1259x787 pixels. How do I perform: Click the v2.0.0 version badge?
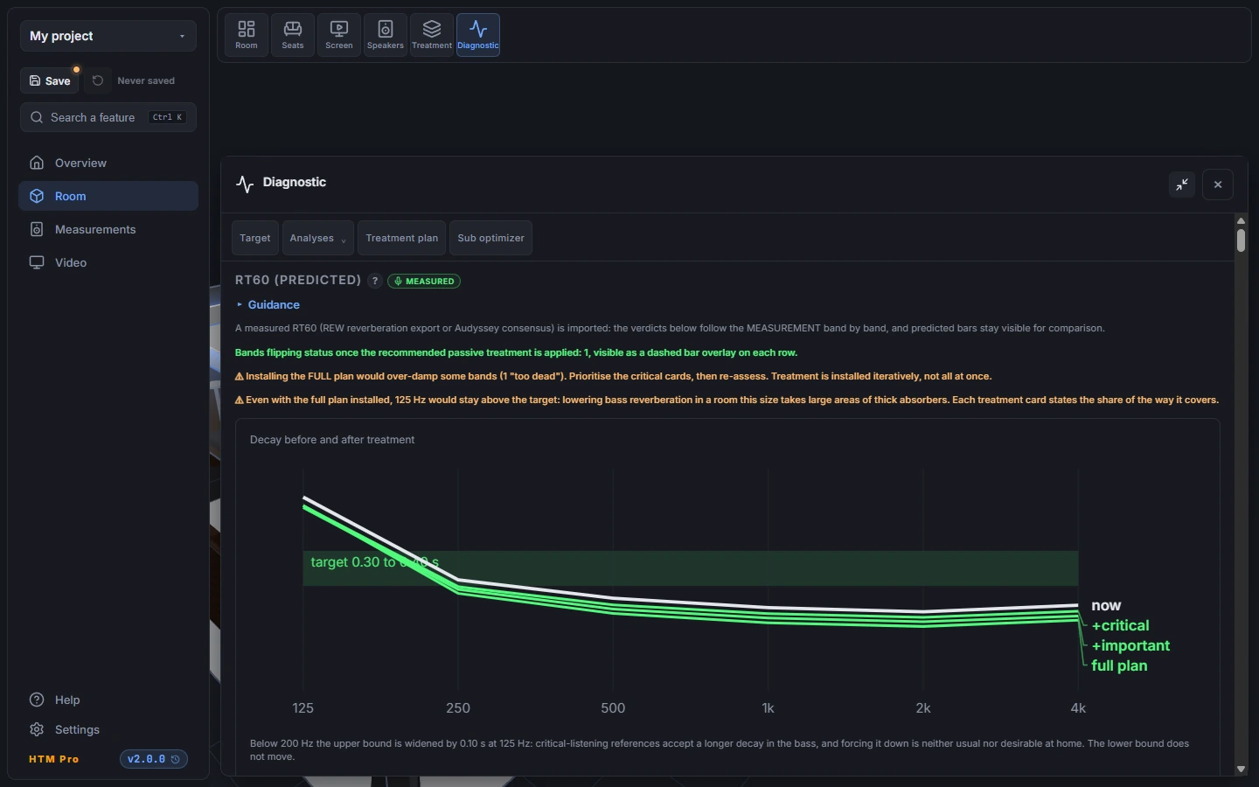click(154, 759)
